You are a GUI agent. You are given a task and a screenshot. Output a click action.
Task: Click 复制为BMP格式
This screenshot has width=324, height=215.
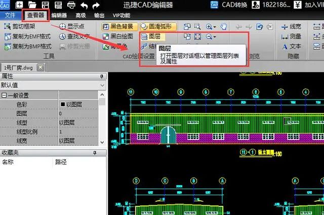point(28,46)
